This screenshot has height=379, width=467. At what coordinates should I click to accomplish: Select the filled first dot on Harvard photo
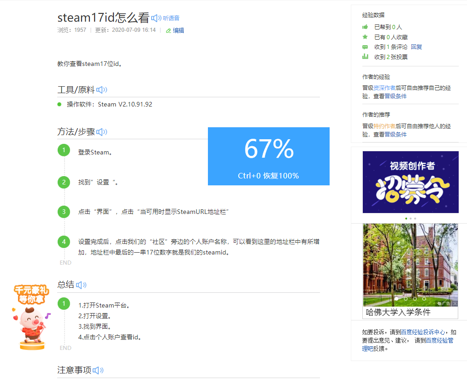click(x=396, y=299)
